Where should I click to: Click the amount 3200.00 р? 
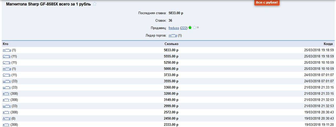(x=171, y=94)
